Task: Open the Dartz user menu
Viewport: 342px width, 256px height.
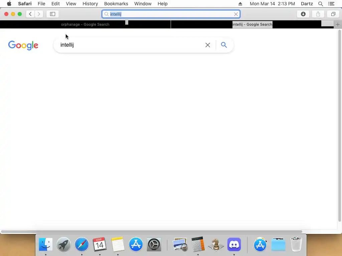Action: point(307,4)
